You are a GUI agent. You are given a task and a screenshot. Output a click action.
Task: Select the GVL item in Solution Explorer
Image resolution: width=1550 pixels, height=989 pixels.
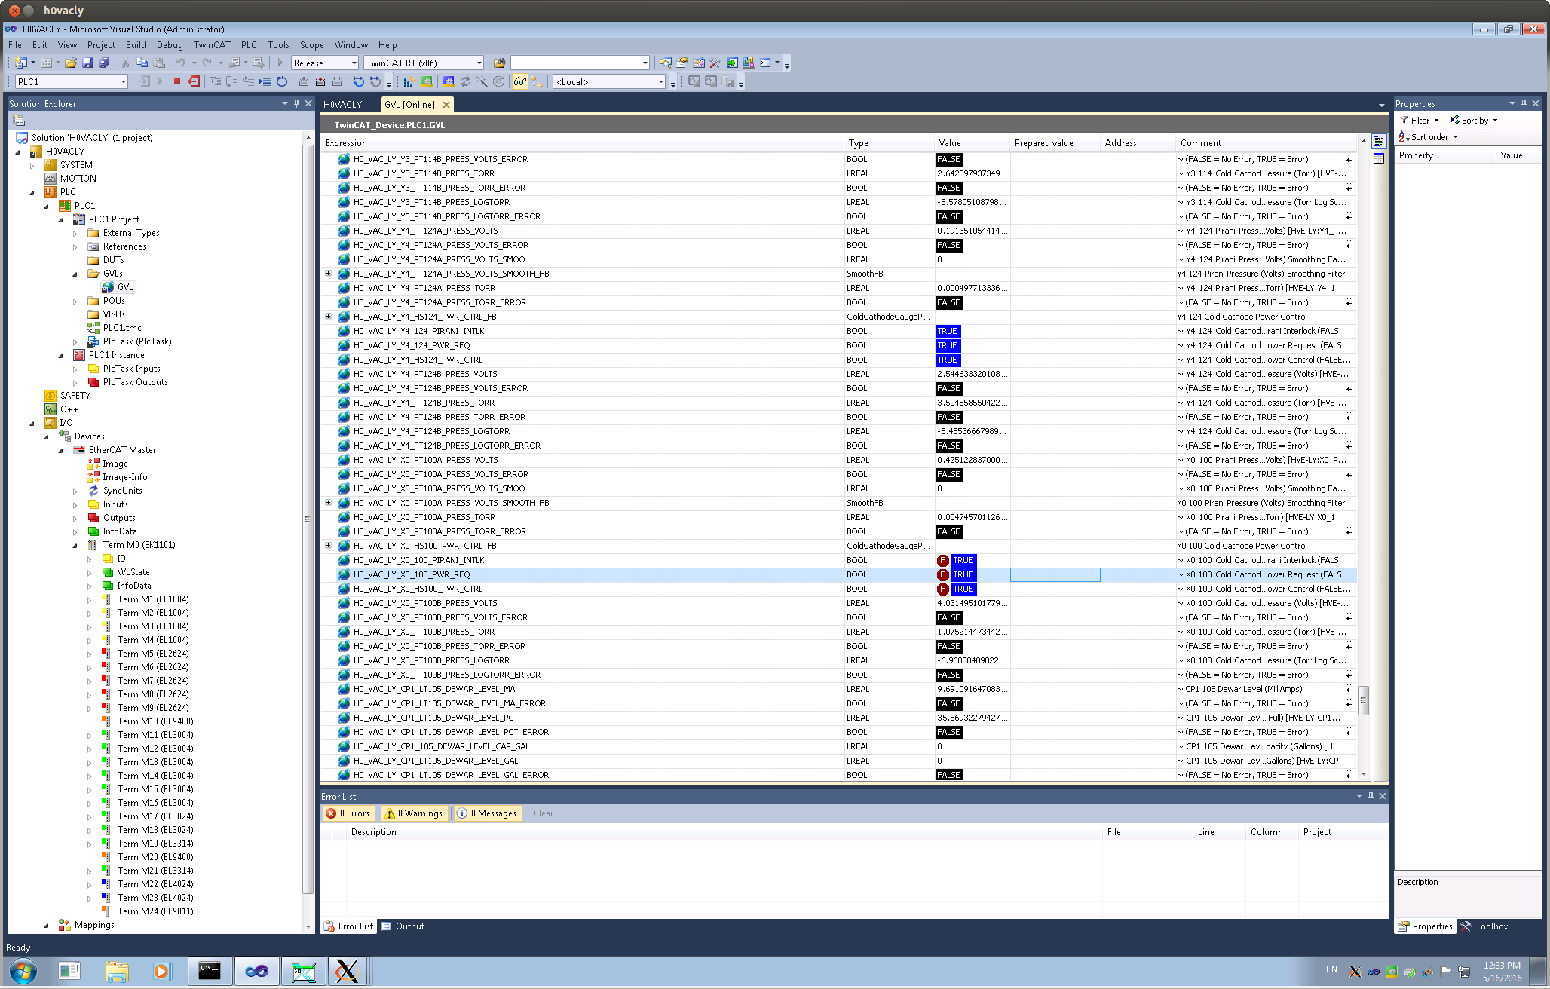point(125,287)
